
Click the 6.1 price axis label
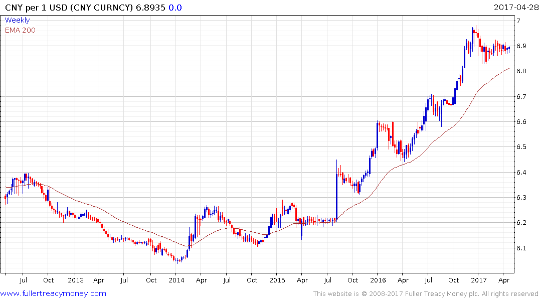tap(521, 248)
